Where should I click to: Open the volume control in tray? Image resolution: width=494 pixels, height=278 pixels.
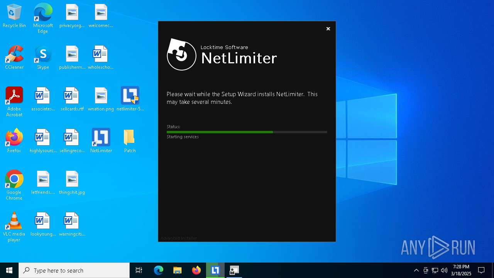click(x=444, y=270)
